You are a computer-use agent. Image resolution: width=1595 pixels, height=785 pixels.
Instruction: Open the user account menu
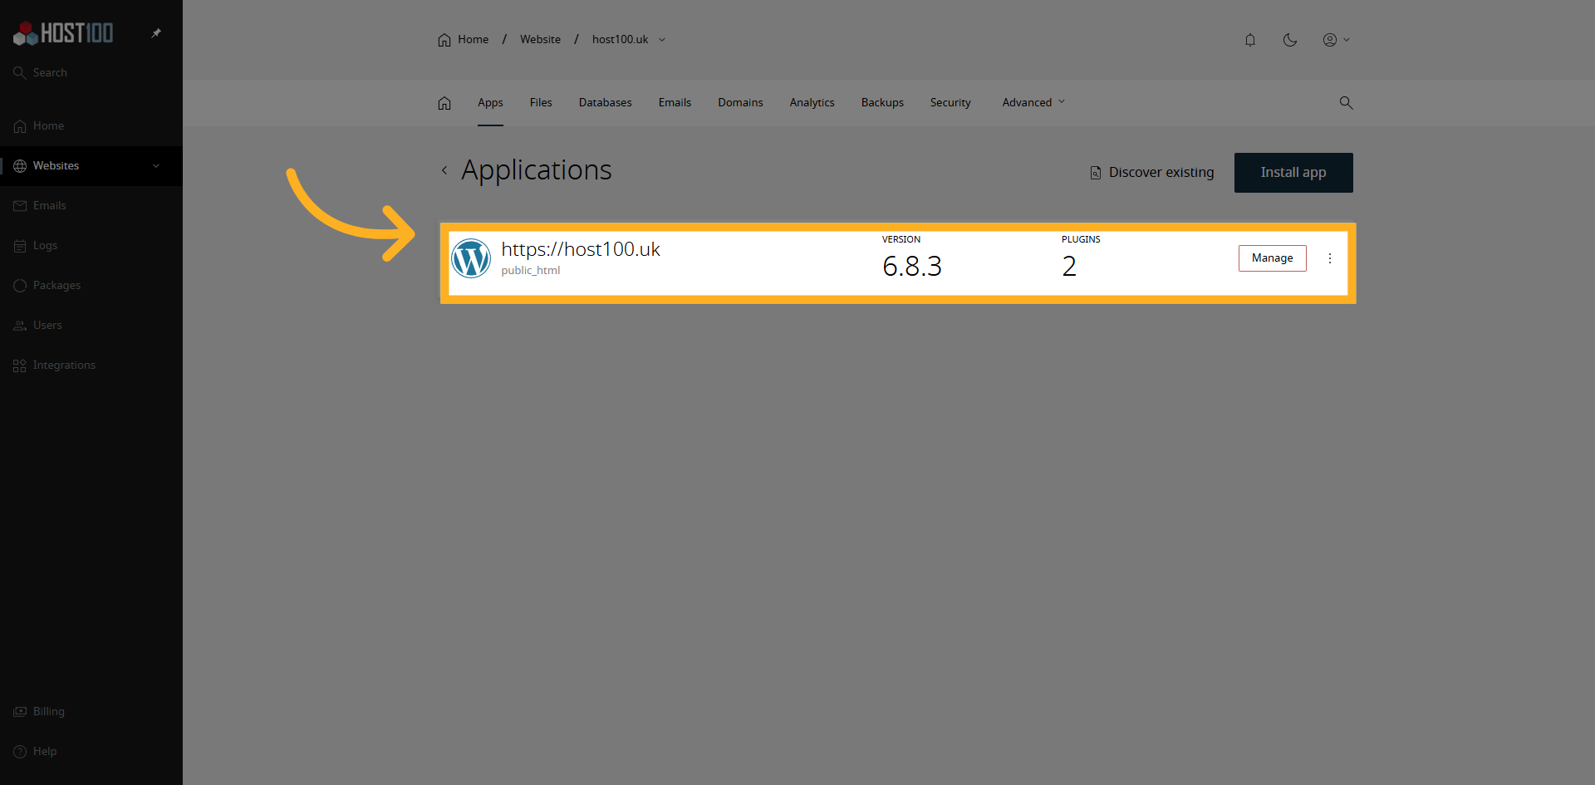(x=1336, y=40)
